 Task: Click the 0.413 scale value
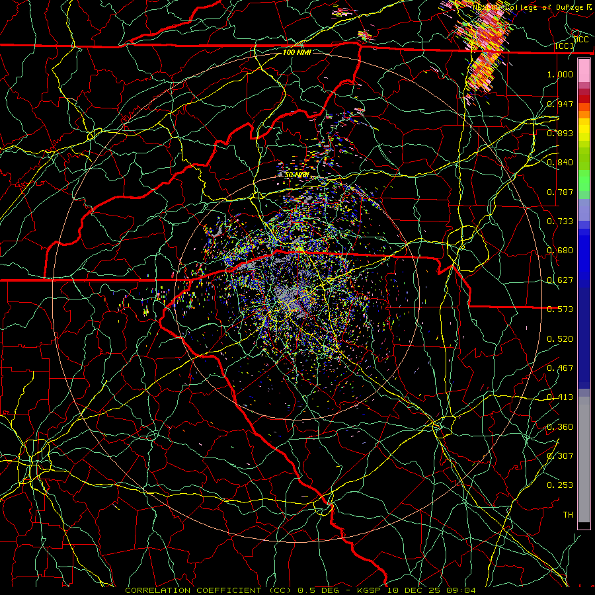coord(560,397)
